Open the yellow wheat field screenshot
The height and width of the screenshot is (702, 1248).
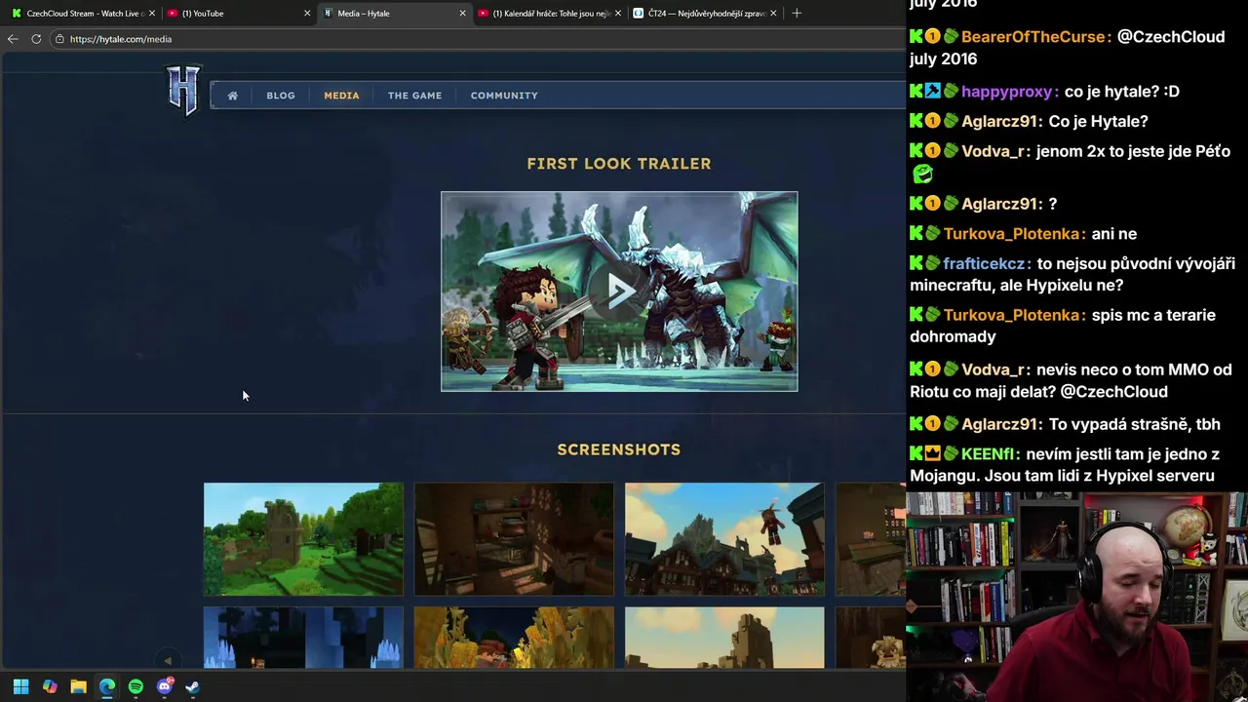[x=514, y=638]
